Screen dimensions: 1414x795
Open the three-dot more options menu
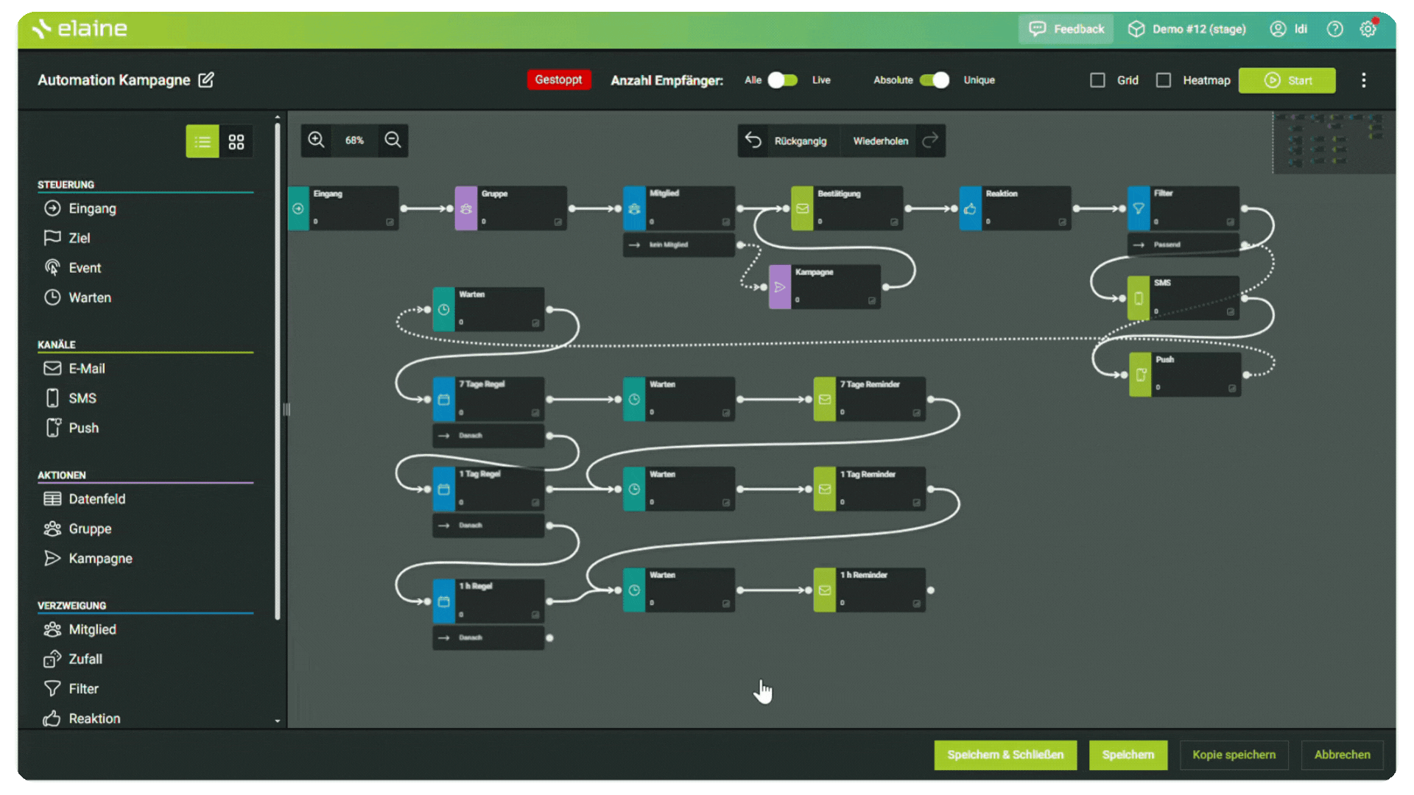coord(1363,79)
